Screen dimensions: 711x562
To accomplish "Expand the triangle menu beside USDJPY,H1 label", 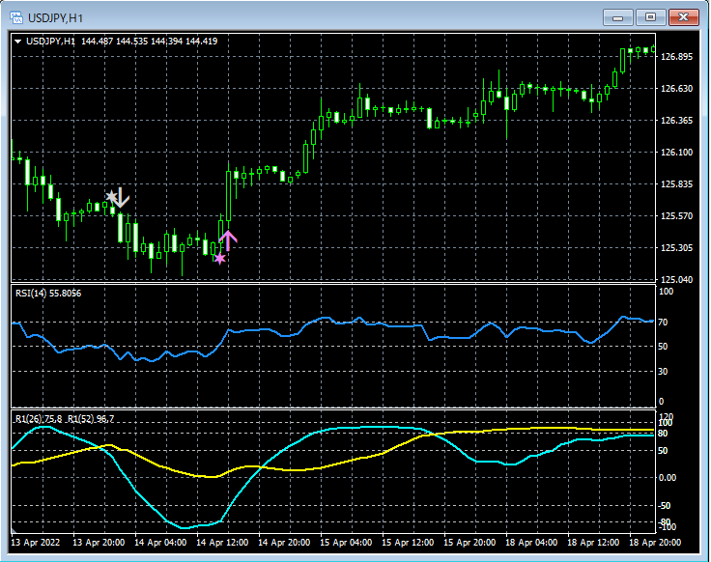I will [x=17, y=42].
